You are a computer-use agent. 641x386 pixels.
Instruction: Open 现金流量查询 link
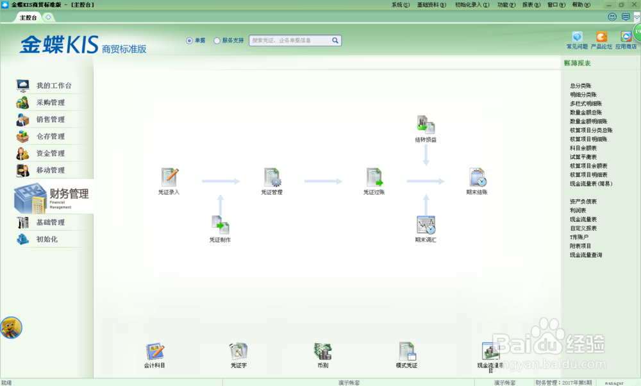586,255
